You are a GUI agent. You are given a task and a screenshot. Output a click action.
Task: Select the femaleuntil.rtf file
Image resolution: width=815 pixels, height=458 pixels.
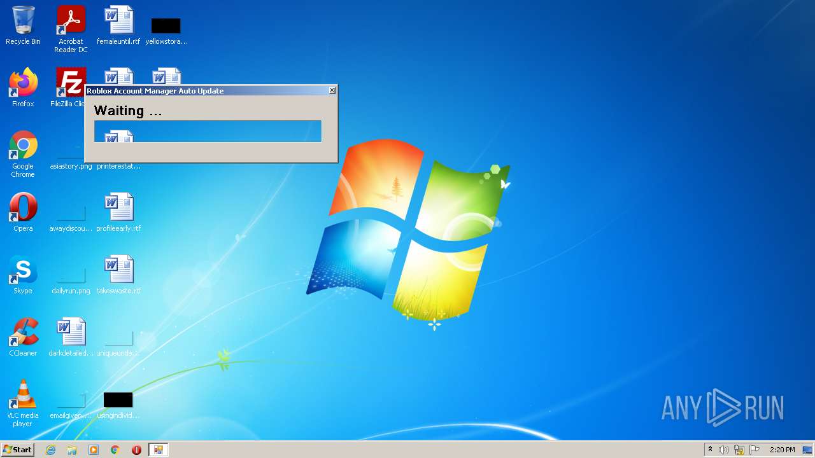point(118,25)
